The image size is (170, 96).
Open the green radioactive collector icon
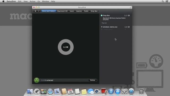pos(37,80)
